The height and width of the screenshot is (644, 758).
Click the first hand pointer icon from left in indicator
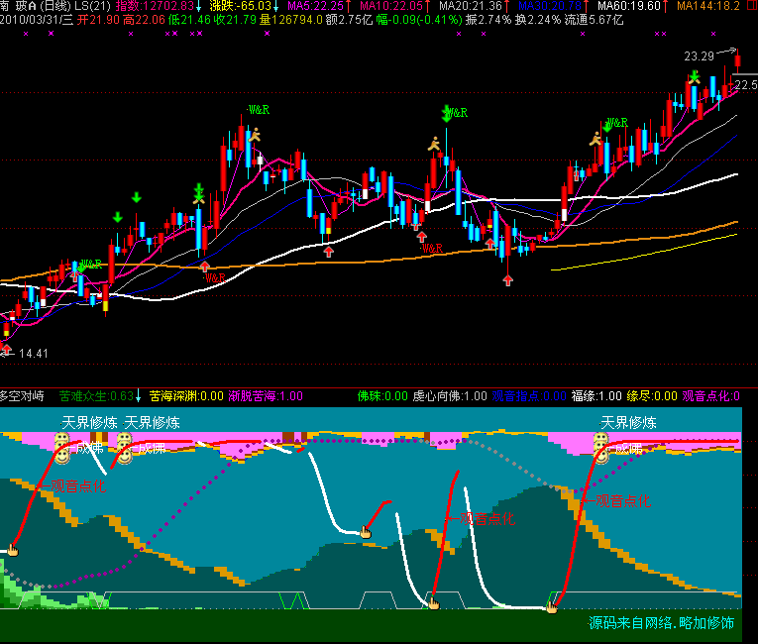point(13,550)
